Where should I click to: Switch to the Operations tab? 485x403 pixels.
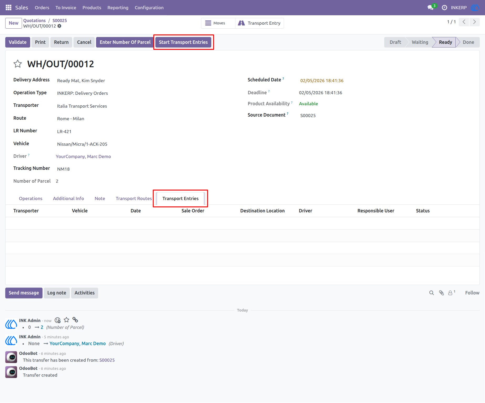click(30, 198)
